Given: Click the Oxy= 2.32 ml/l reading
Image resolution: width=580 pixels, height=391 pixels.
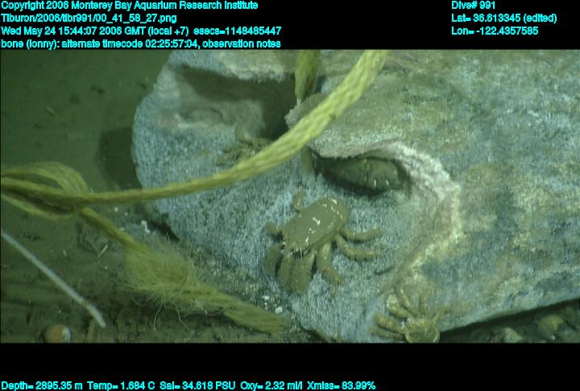Looking at the screenshot, I should pyautogui.click(x=271, y=386).
